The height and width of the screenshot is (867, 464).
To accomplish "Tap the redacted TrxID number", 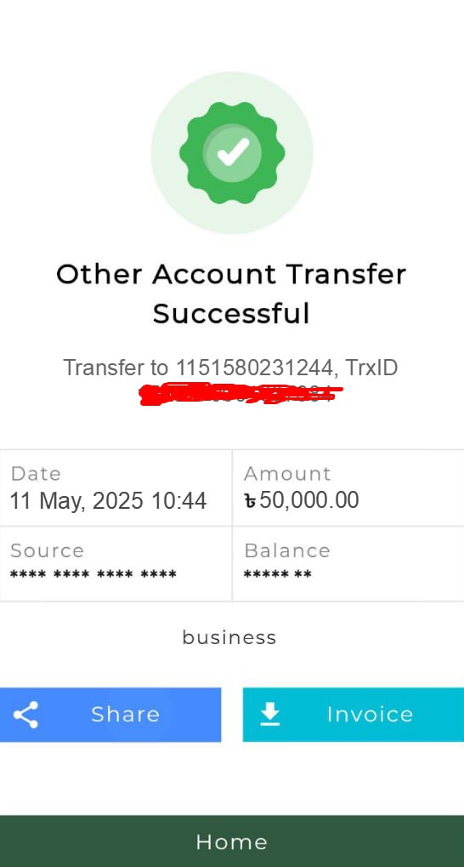I will pyautogui.click(x=240, y=394).
